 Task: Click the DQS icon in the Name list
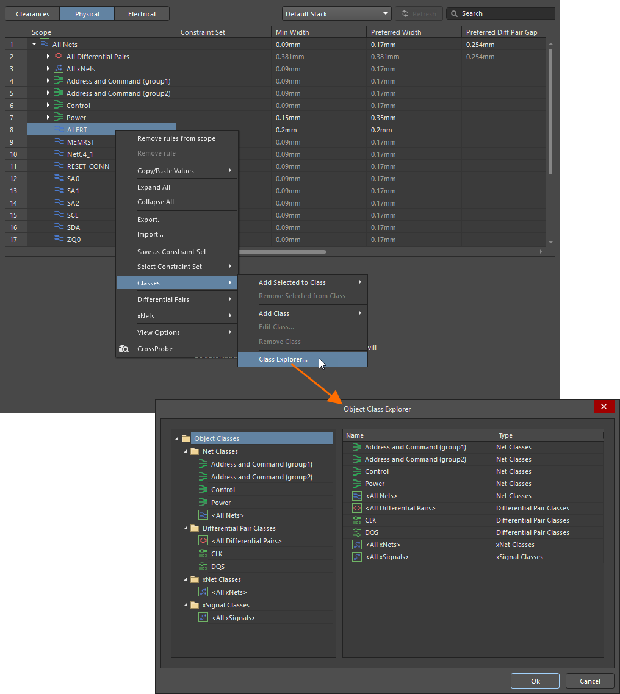357,532
